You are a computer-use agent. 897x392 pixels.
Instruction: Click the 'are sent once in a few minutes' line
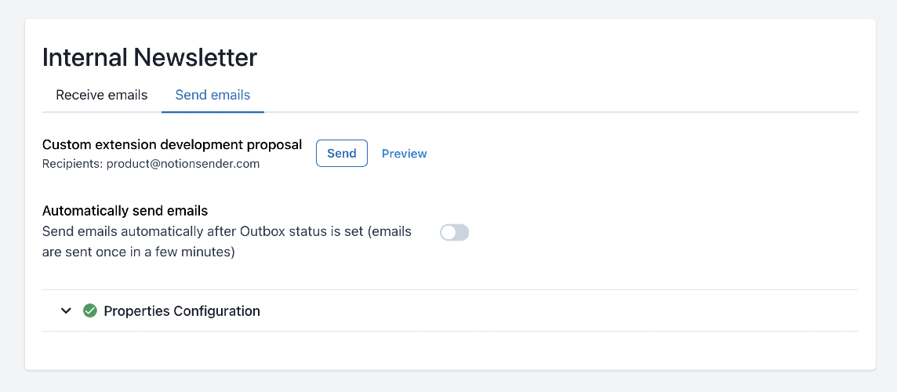138,252
